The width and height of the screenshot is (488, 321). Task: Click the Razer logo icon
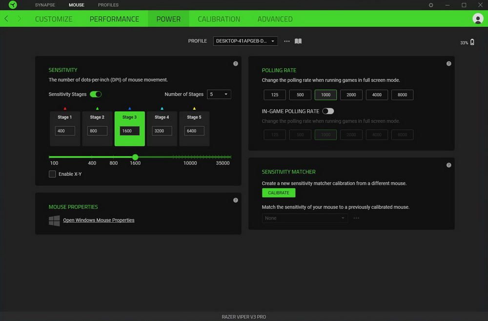(x=13, y=5)
